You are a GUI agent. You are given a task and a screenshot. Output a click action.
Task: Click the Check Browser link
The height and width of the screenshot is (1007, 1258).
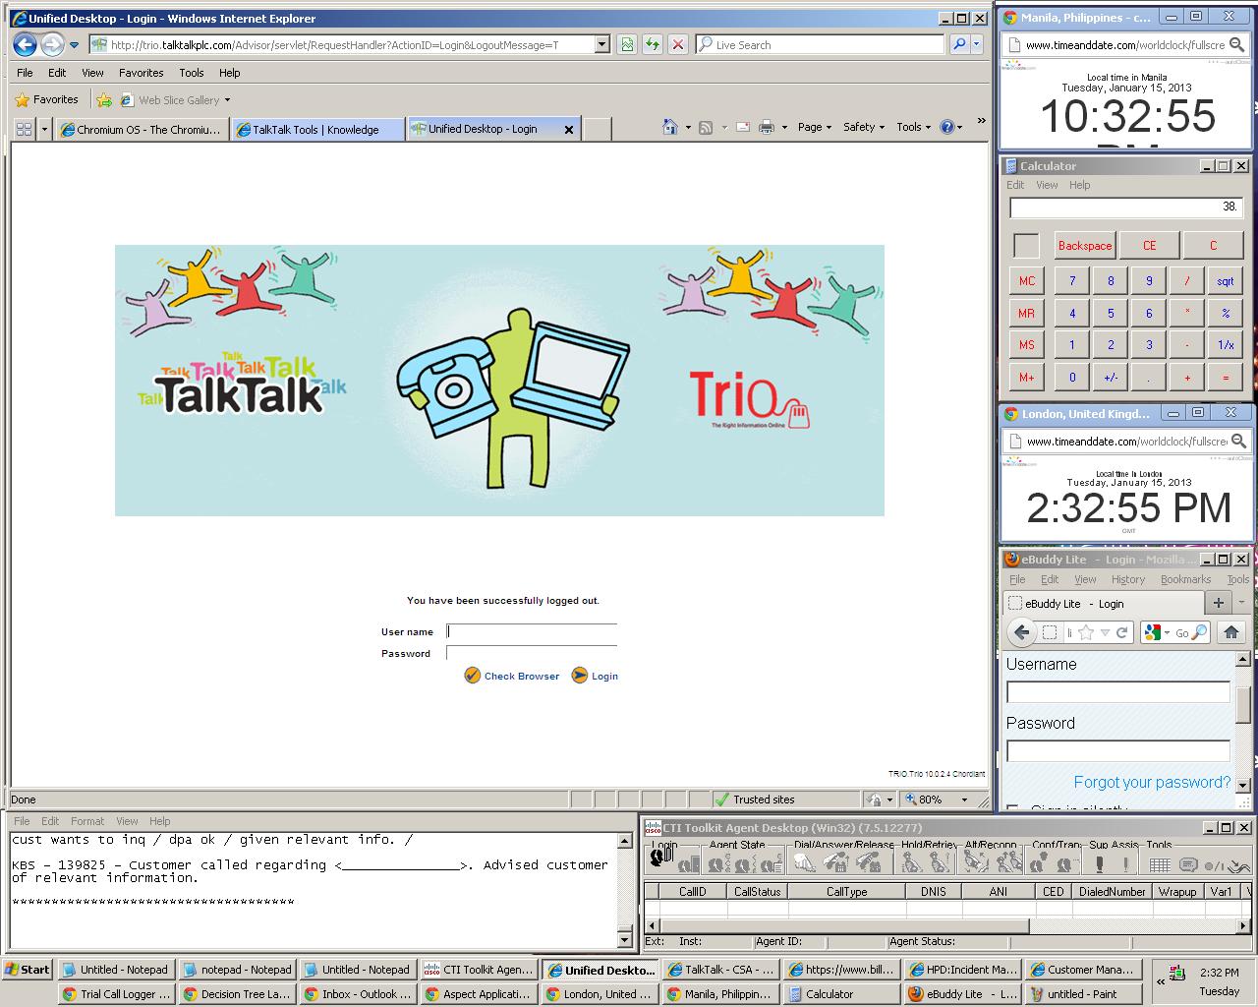(512, 676)
